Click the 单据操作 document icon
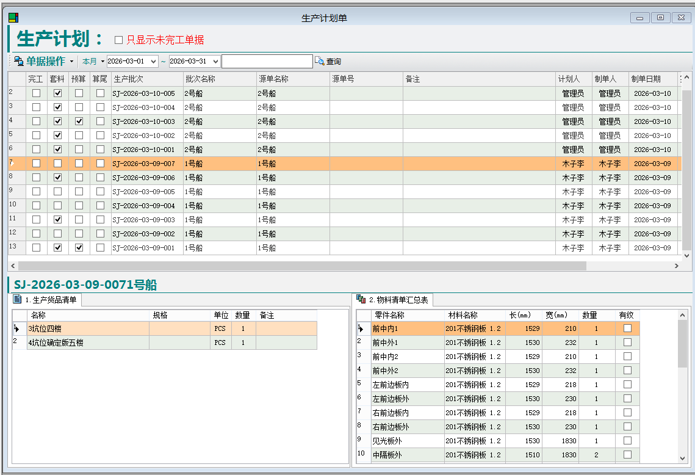 click(18, 61)
